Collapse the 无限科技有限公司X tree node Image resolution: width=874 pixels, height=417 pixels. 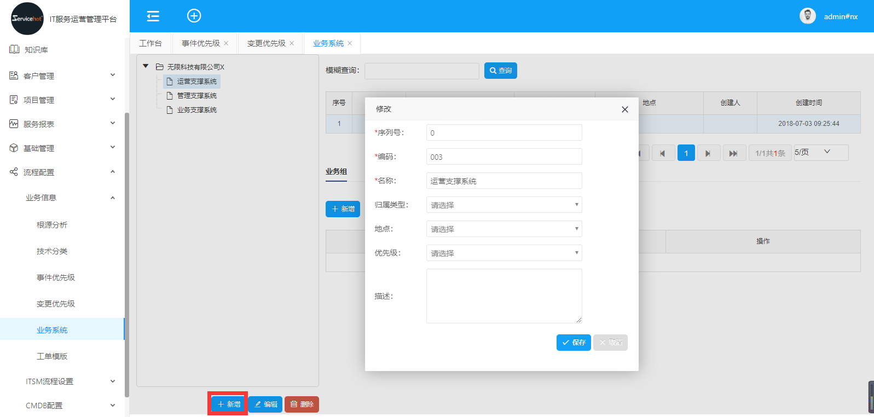tap(146, 66)
